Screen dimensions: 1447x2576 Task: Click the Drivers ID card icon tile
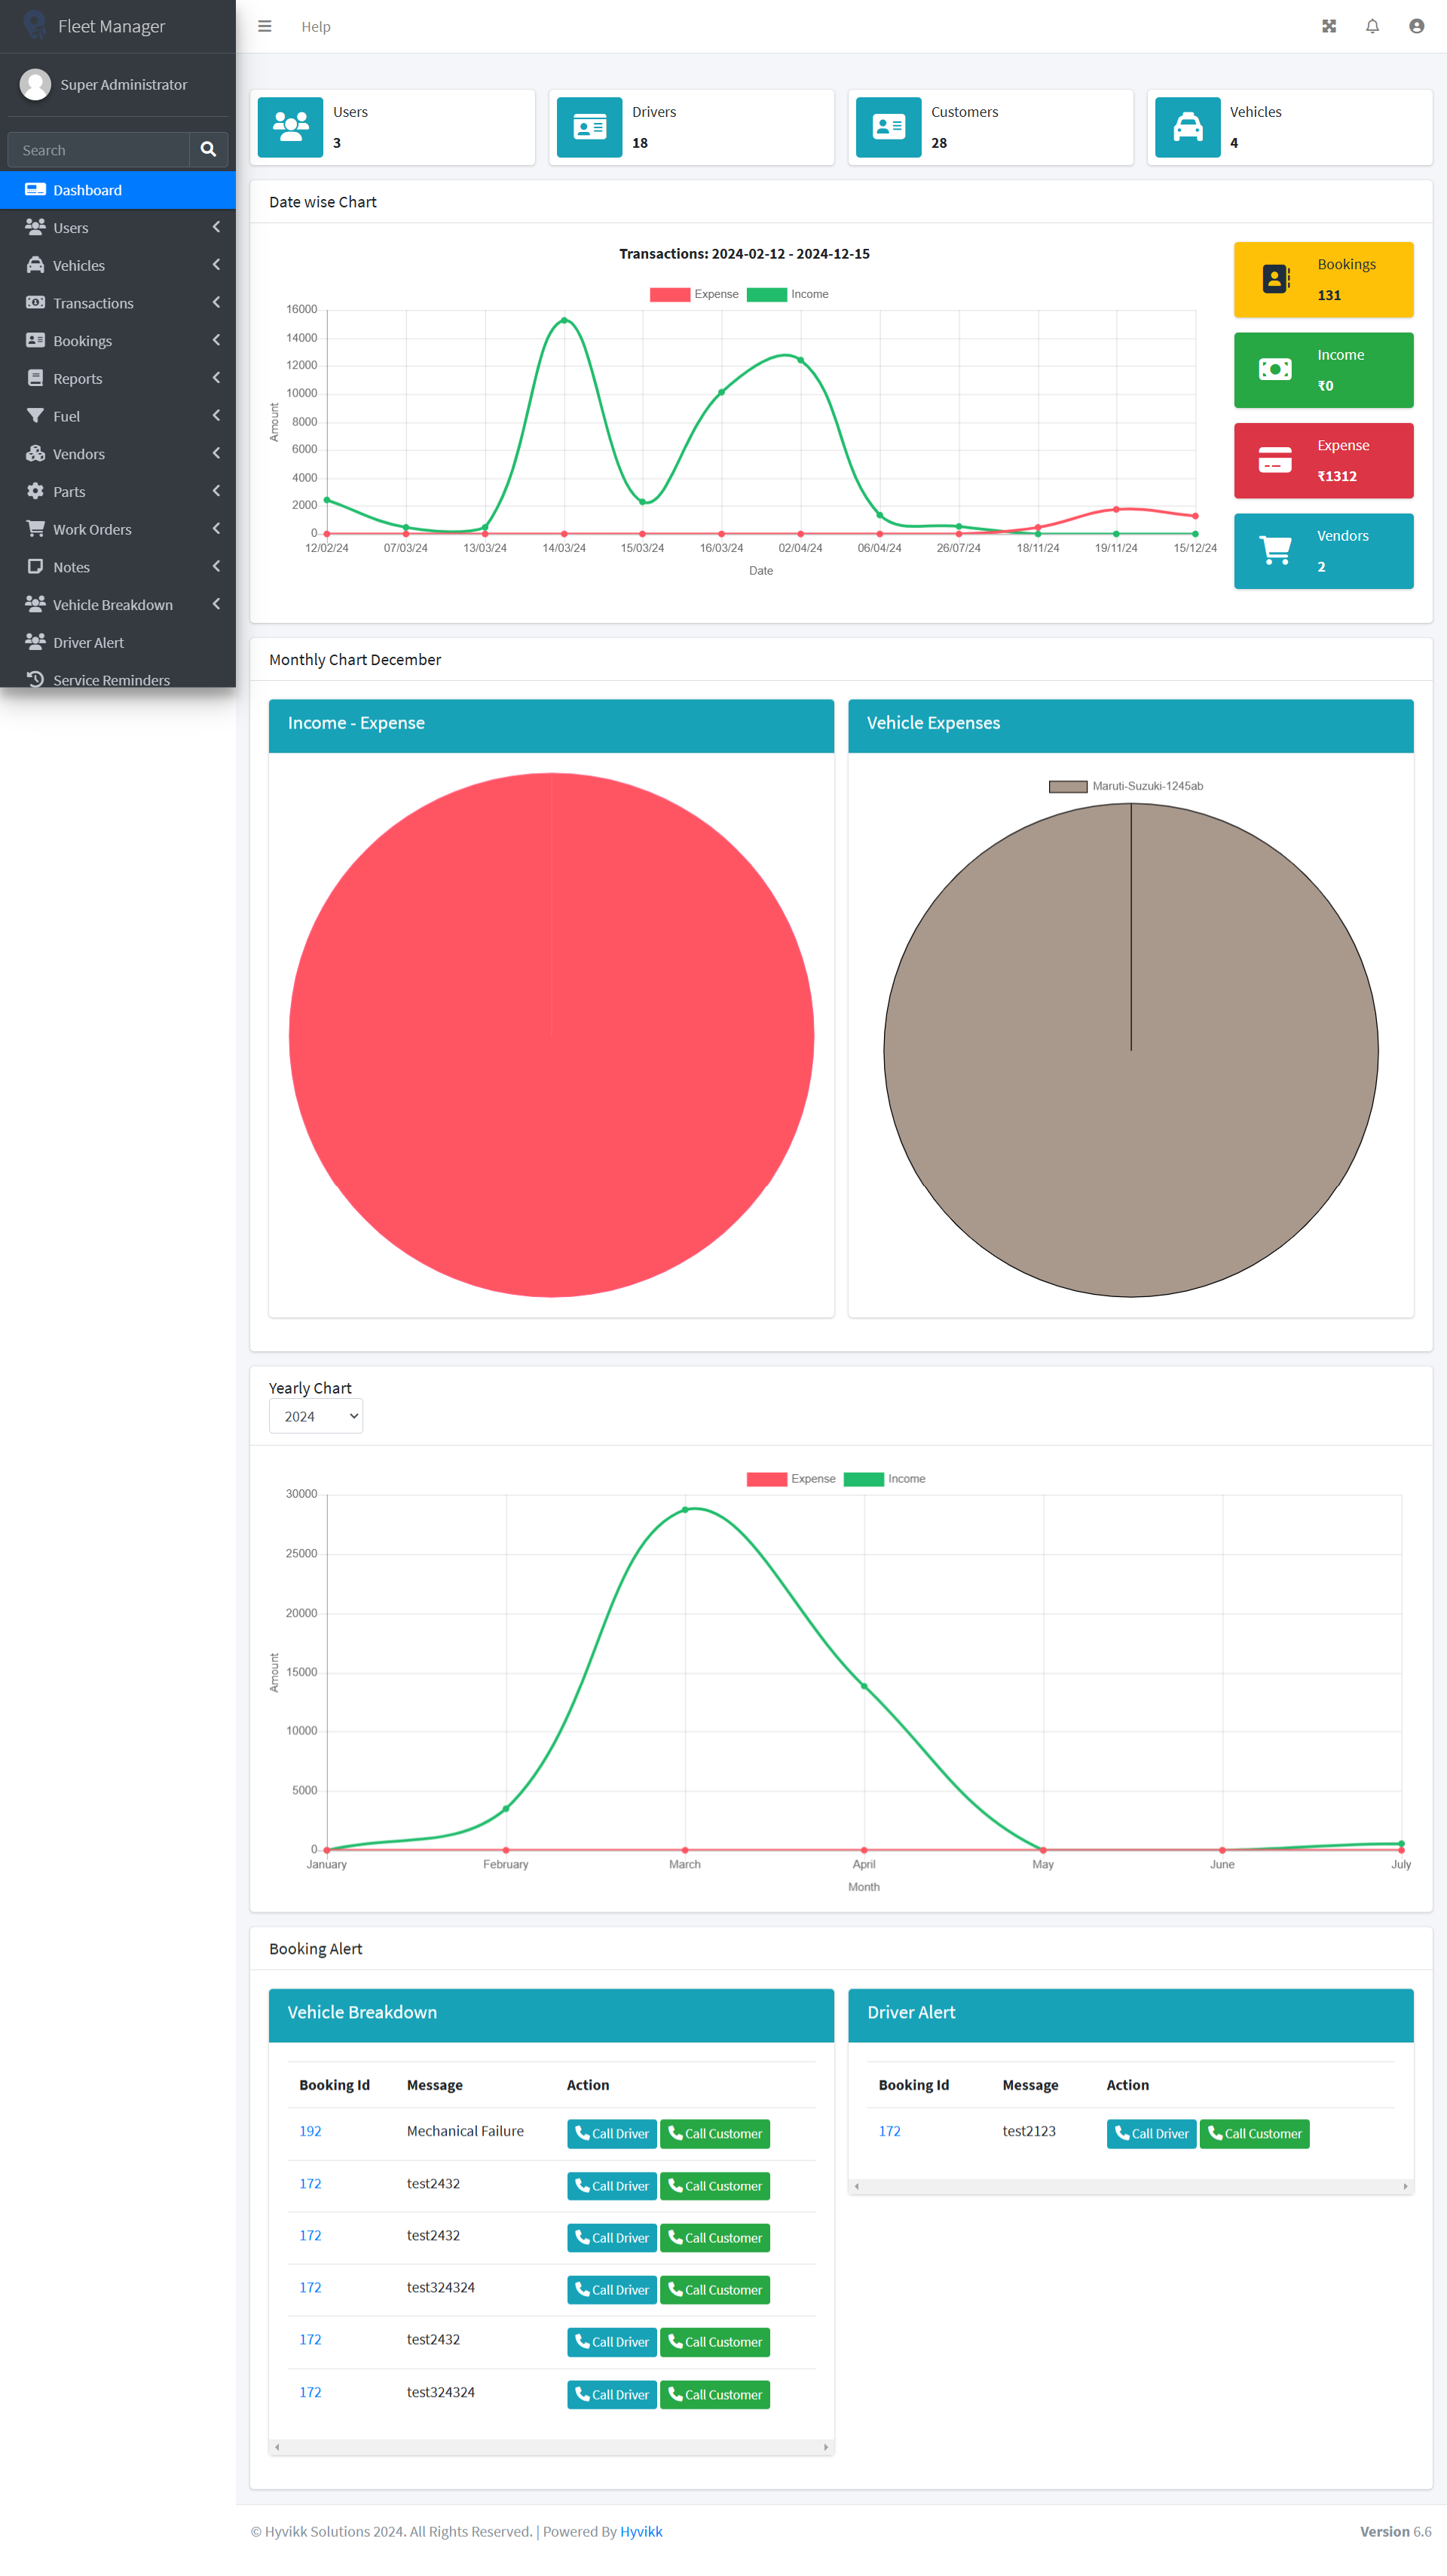(x=589, y=127)
